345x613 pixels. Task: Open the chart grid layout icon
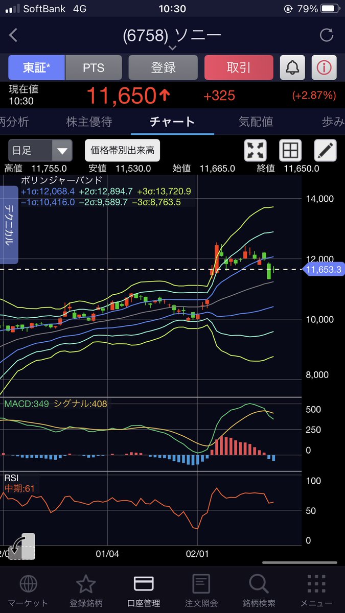click(291, 151)
